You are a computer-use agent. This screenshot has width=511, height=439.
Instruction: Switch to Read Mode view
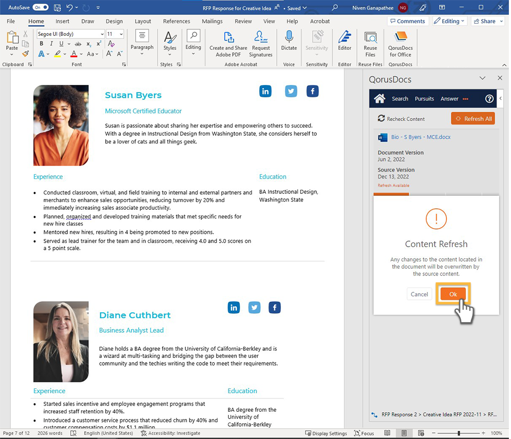click(x=387, y=433)
